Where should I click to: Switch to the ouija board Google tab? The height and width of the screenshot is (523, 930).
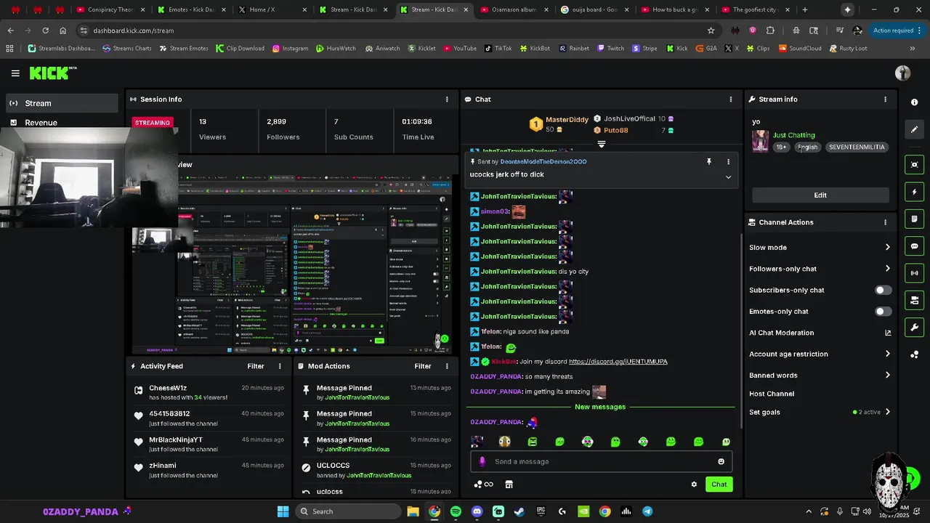pos(596,9)
